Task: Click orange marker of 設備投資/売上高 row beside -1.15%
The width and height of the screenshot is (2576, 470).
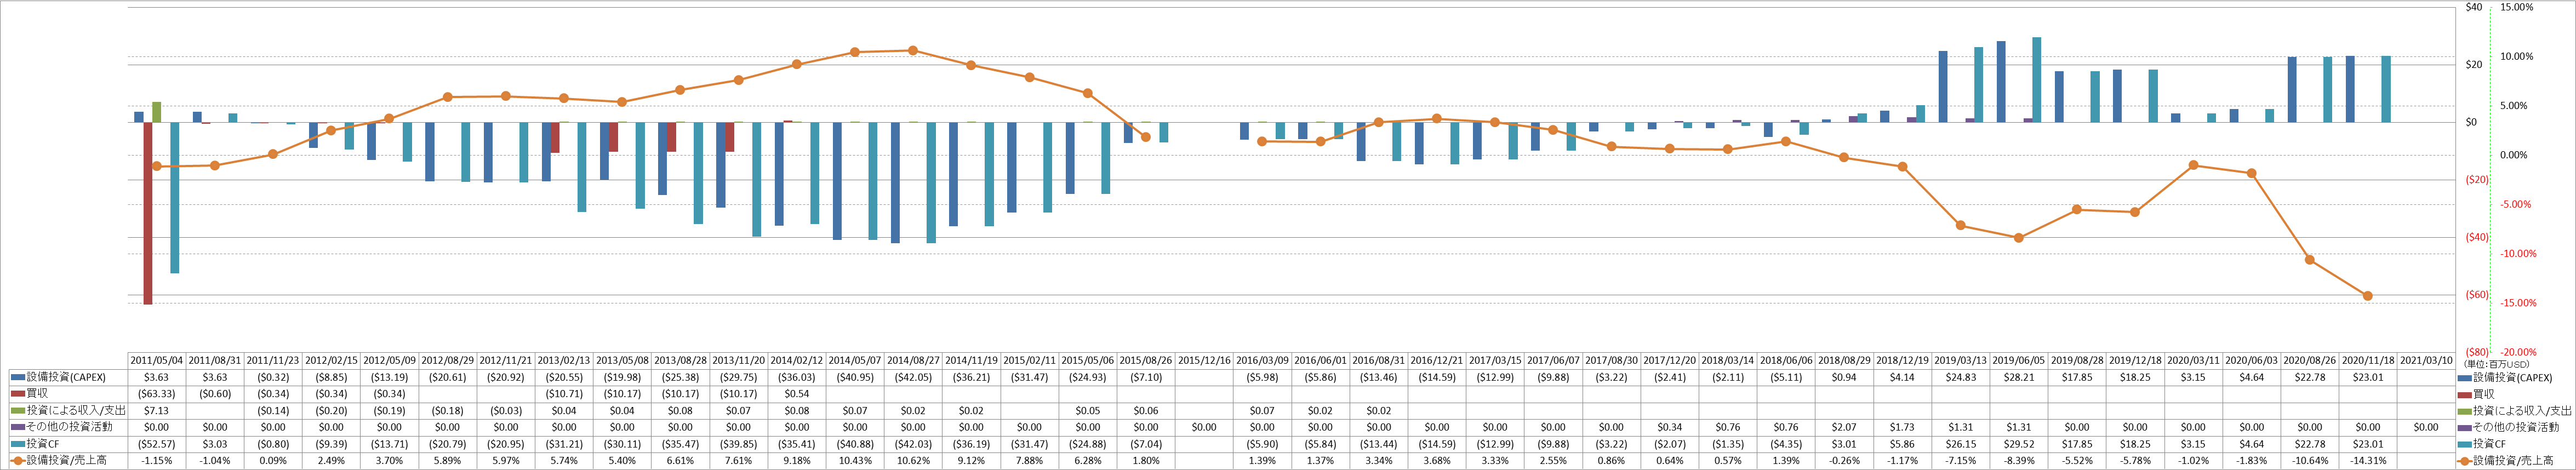Action: (18, 461)
